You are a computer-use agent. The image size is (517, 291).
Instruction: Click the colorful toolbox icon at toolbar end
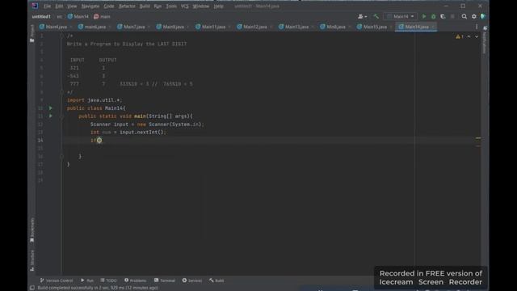coord(483,16)
